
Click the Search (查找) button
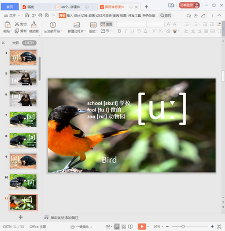pos(165,16)
